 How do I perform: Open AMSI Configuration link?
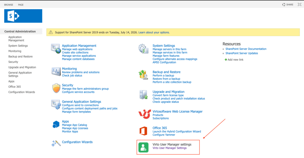(x=164, y=62)
